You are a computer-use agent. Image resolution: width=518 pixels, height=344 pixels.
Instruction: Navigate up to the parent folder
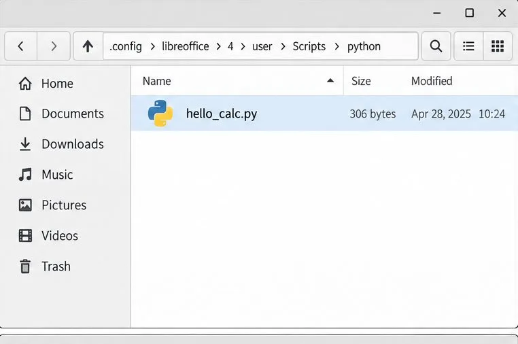[x=88, y=46]
